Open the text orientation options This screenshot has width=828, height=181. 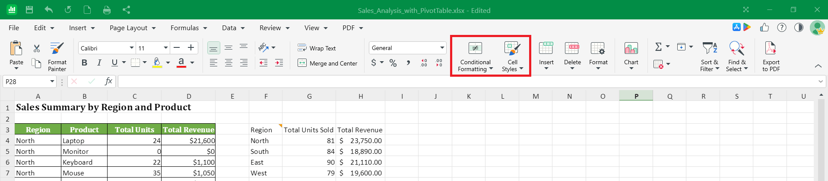[266, 48]
